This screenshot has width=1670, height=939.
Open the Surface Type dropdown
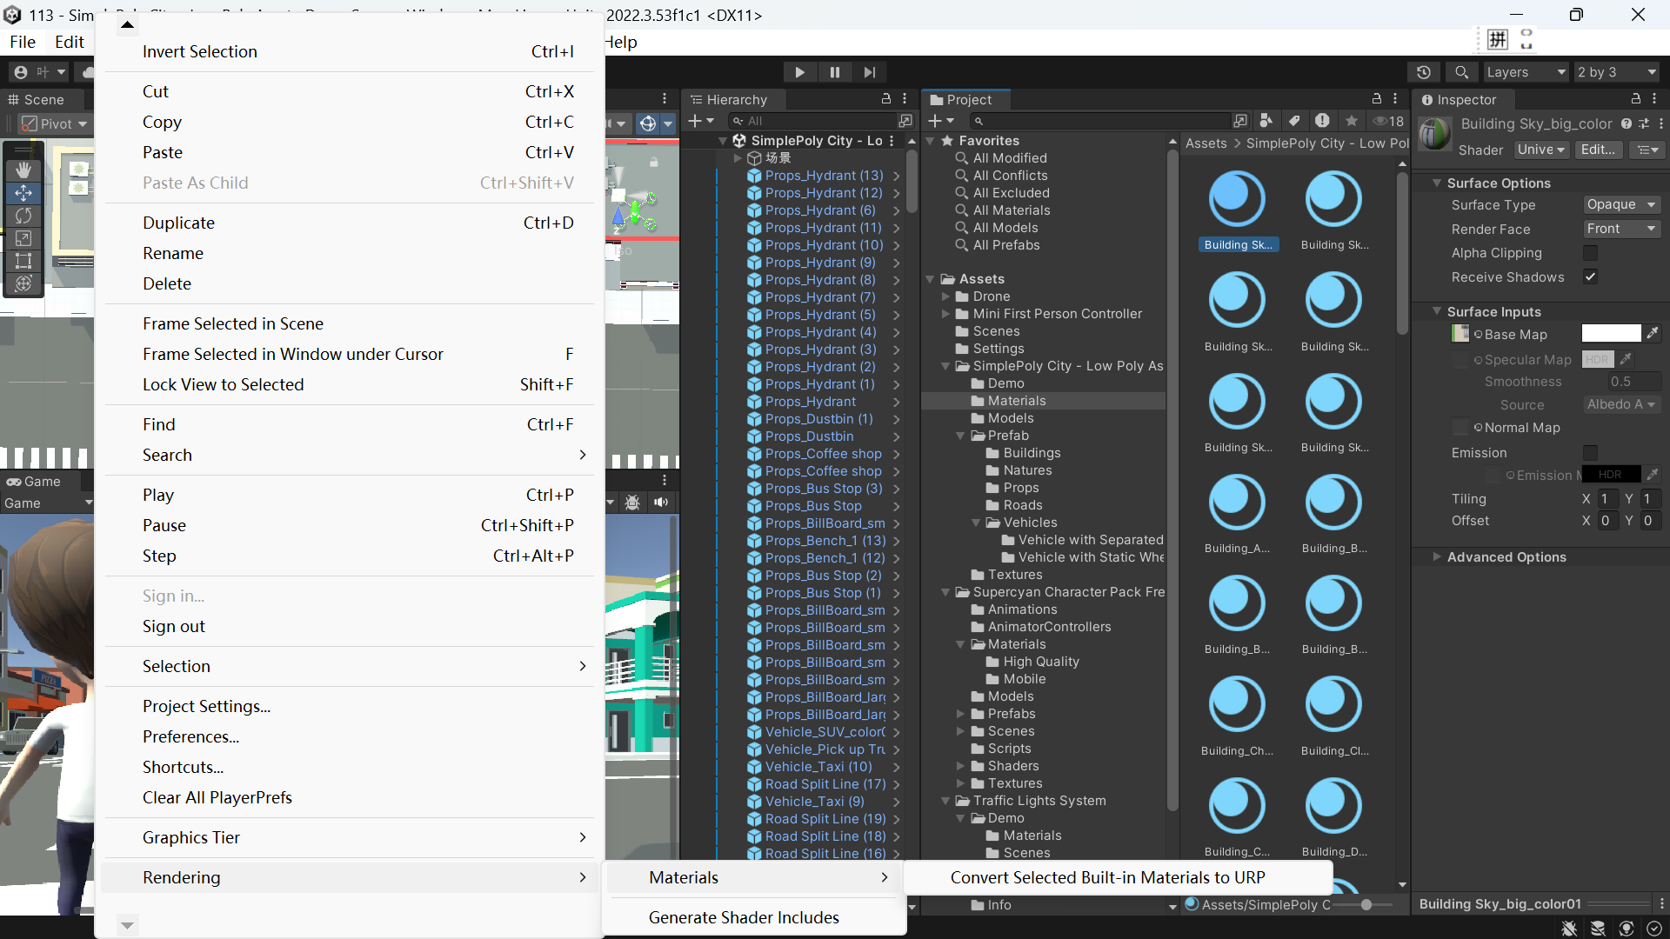[x=1620, y=204]
